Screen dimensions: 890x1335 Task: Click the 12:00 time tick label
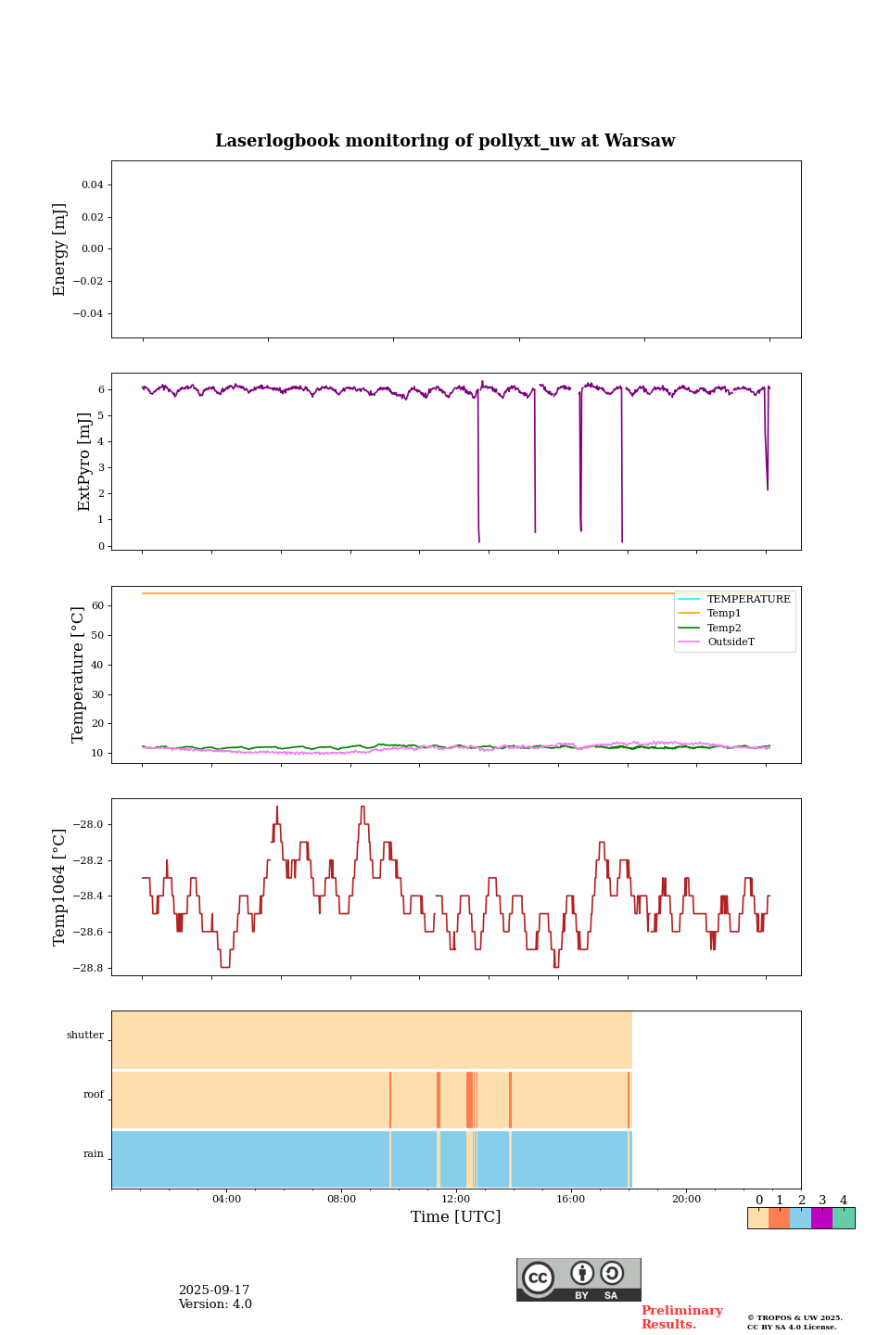[x=456, y=1199]
